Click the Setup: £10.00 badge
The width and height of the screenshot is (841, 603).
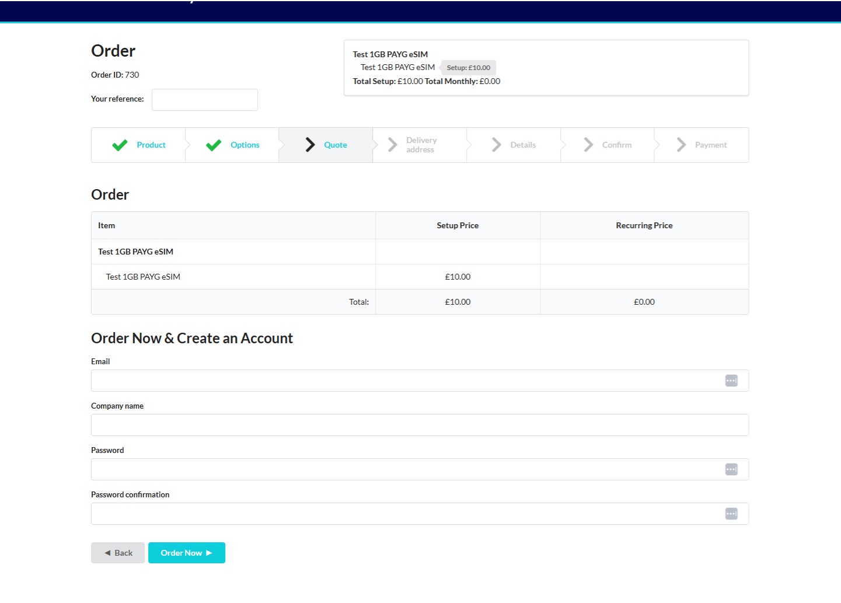point(468,68)
